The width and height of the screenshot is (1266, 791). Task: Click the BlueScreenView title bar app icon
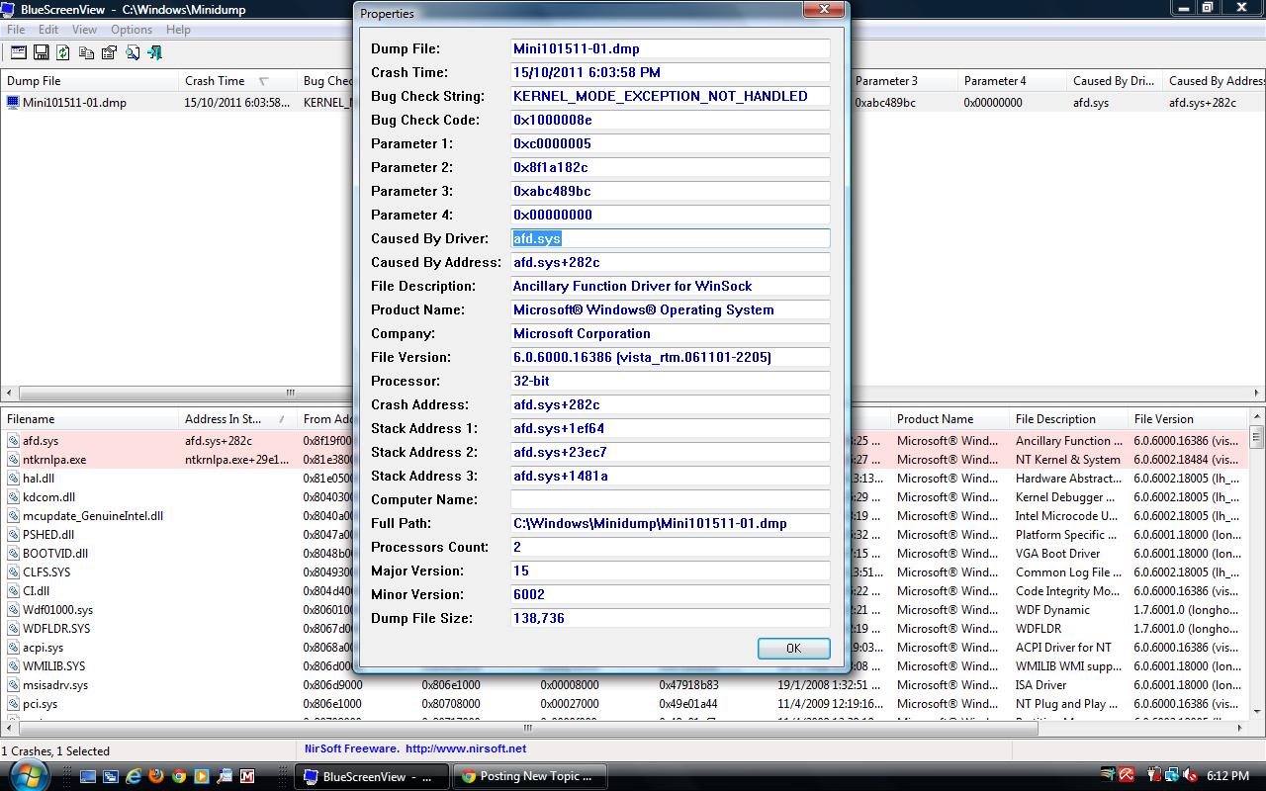pyautogui.click(x=9, y=9)
